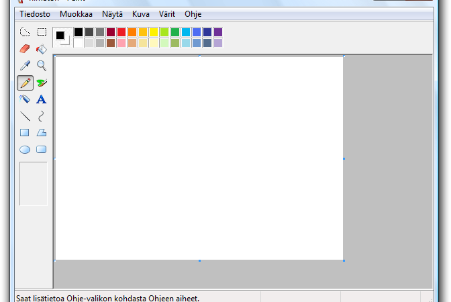Pick the dark green color swatch
Screen dimensions: 451x302
click(x=175, y=32)
